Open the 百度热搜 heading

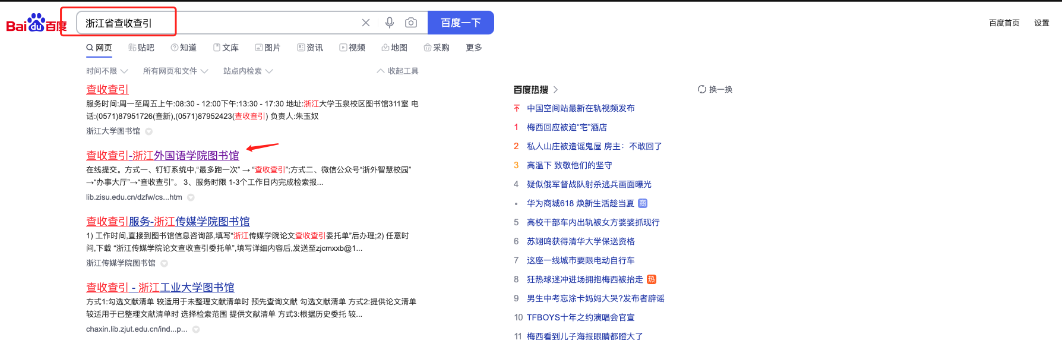coord(531,89)
